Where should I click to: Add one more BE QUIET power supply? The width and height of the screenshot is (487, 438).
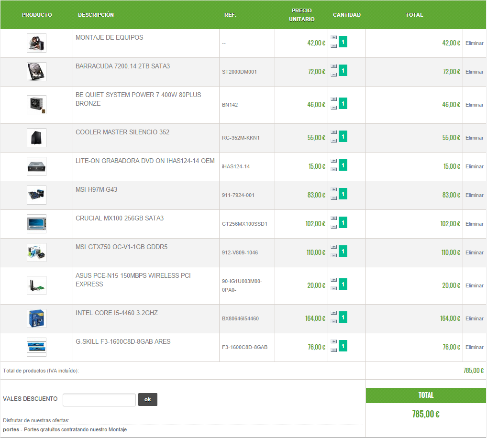click(333, 99)
